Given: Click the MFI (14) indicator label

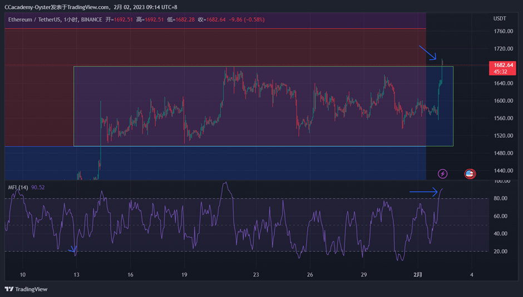Looking at the screenshot, I should click(x=18, y=187).
